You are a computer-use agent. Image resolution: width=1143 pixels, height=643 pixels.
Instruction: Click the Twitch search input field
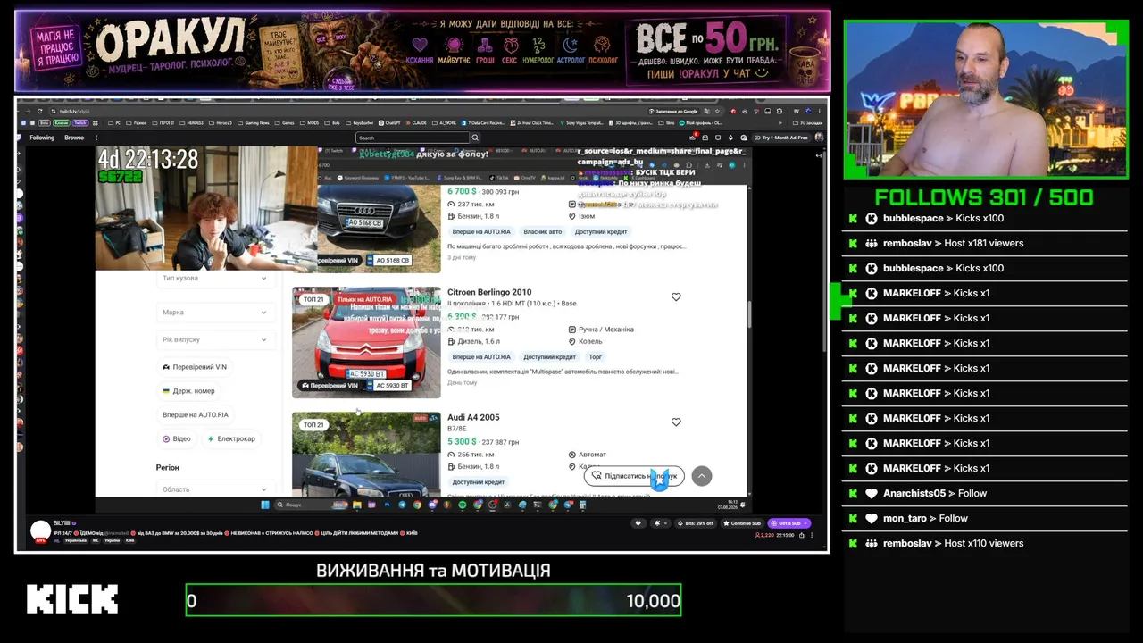413,138
